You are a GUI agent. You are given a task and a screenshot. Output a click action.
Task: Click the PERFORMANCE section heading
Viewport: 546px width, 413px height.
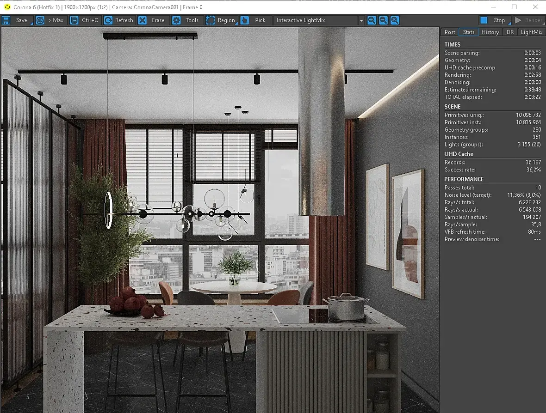tap(464, 179)
